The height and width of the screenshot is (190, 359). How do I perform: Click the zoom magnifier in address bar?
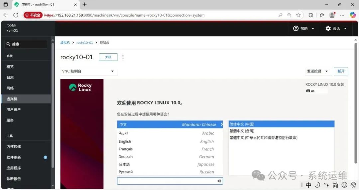click(290, 15)
